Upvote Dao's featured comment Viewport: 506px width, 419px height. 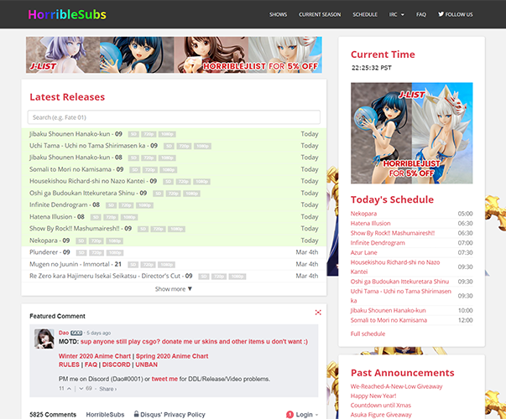(x=69, y=389)
